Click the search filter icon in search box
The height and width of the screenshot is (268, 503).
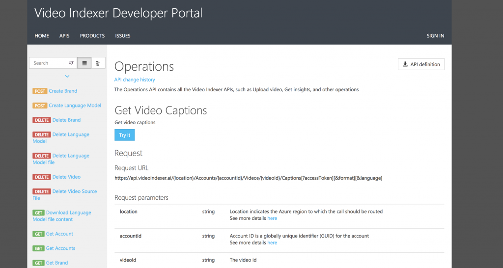click(71, 63)
